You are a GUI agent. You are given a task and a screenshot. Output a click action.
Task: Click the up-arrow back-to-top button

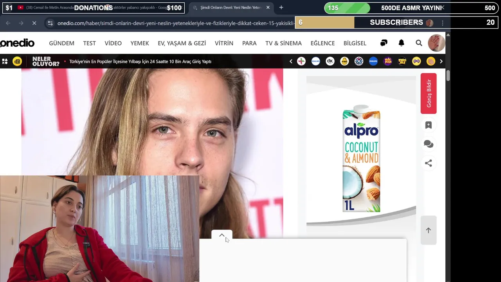tap(429, 230)
